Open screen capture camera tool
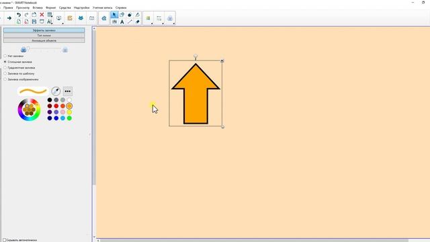Viewport: 430px width, 242px height. point(91,18)
